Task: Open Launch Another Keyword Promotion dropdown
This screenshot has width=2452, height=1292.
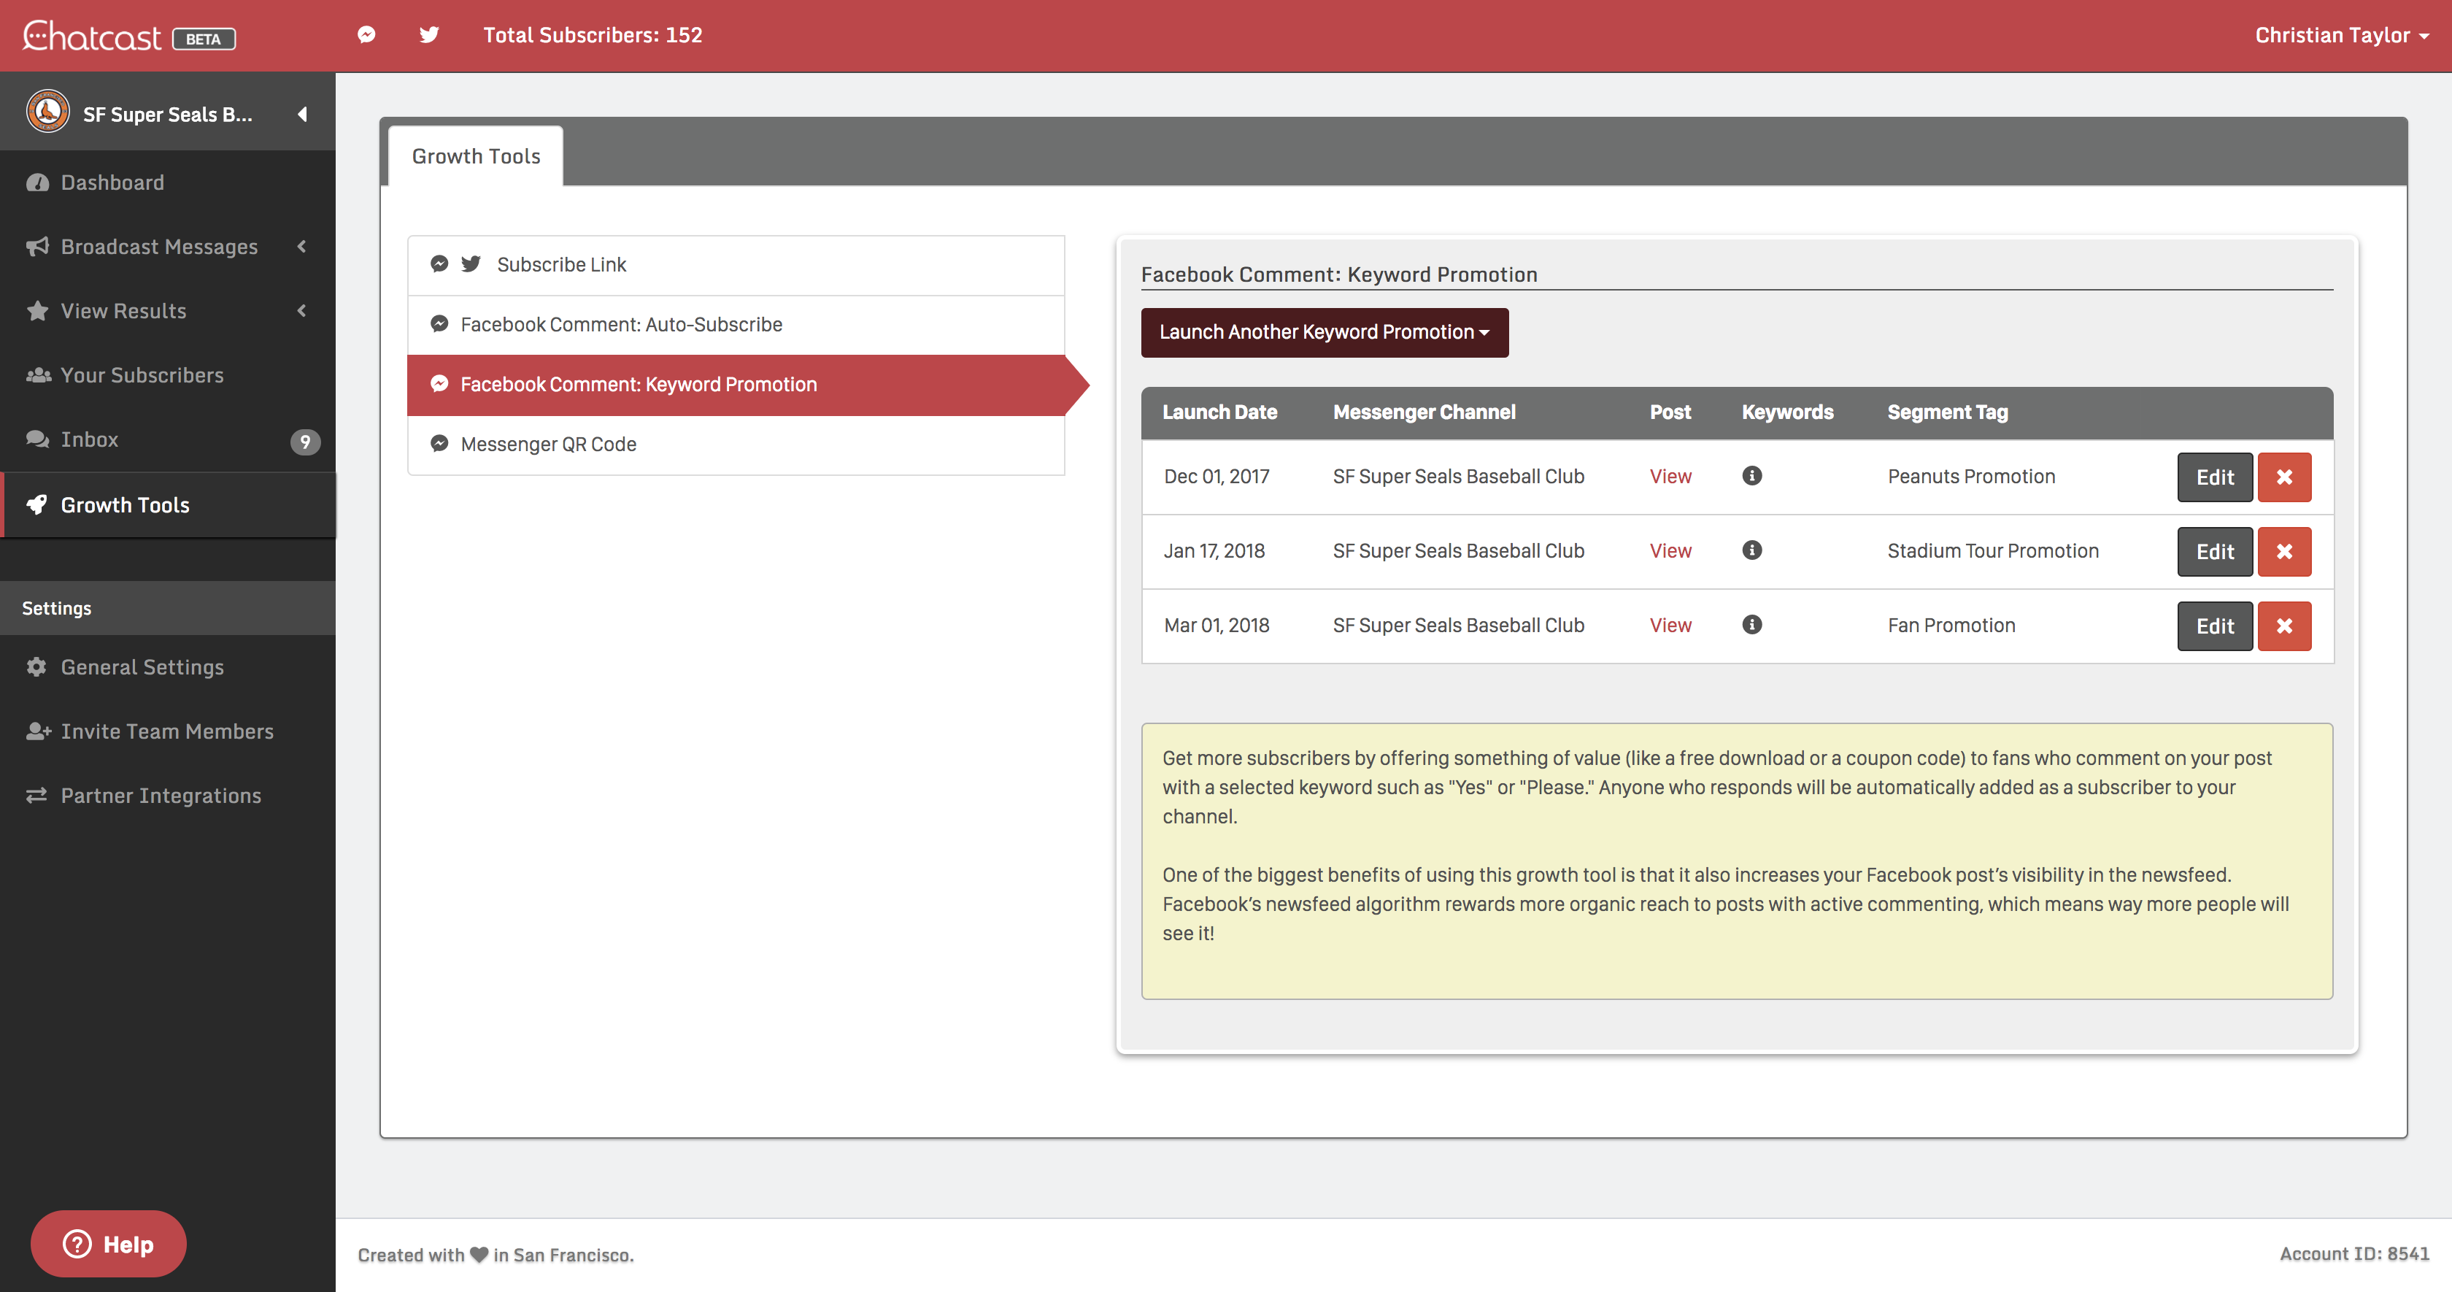Action: coord(1324,332)
